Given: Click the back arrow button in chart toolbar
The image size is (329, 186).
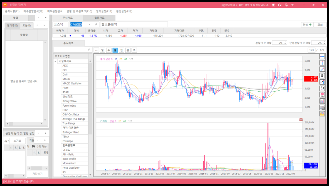Looking at the screenshot, I should [x=96, y=50].
